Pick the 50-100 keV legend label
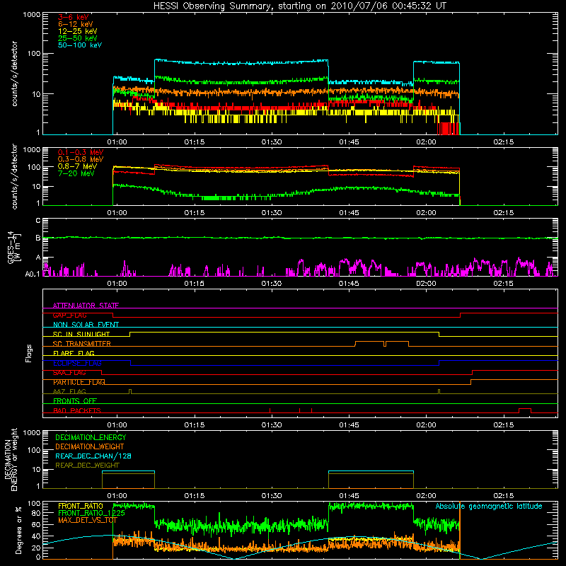This screenshot has height=566, width=566. tap(80, 45)
